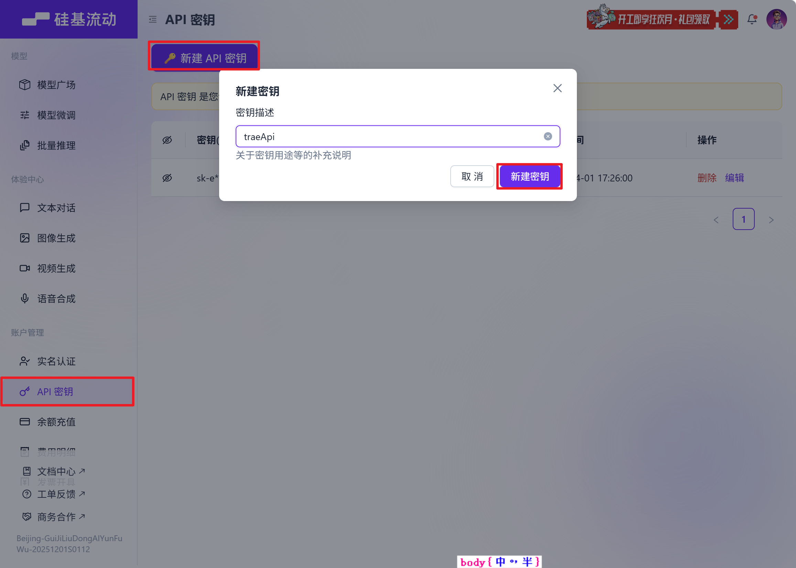
Task: Open 文本对话 in sidebar
Action: 68,208
